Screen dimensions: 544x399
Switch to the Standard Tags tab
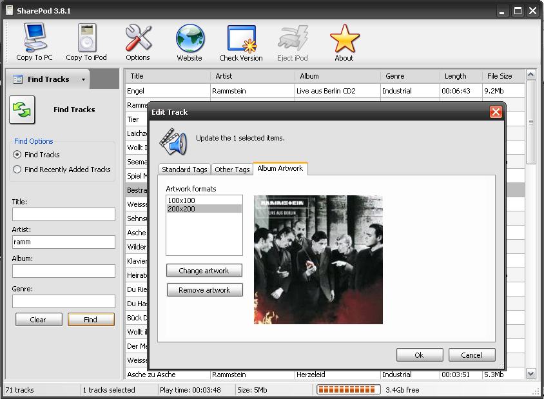pos(184,170)
